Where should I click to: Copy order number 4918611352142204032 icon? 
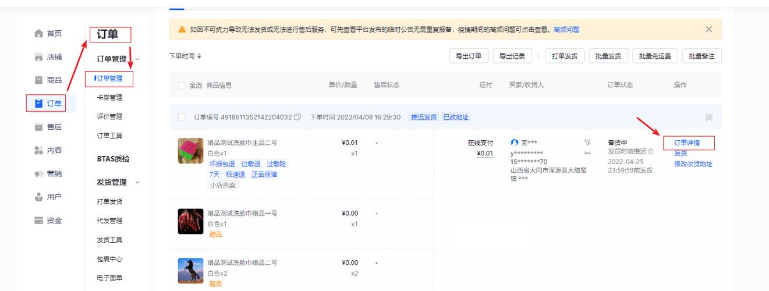pos(297,117)
